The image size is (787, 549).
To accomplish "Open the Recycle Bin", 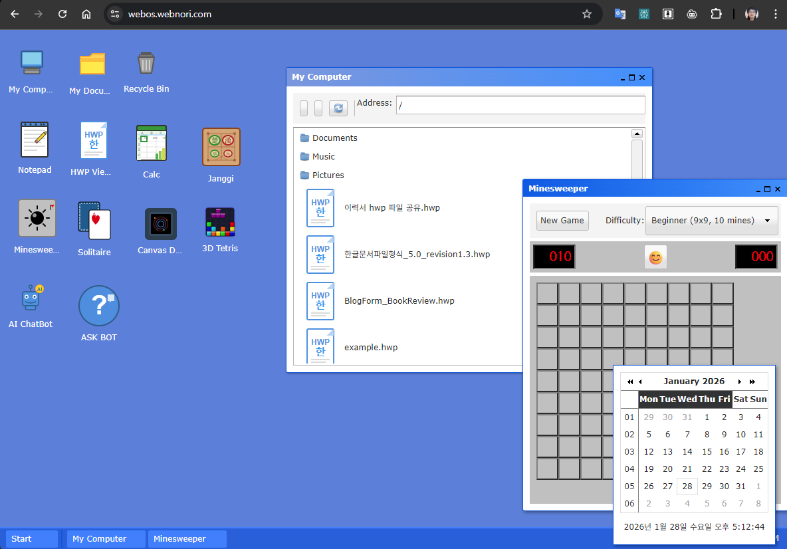I will click(146, 64).
